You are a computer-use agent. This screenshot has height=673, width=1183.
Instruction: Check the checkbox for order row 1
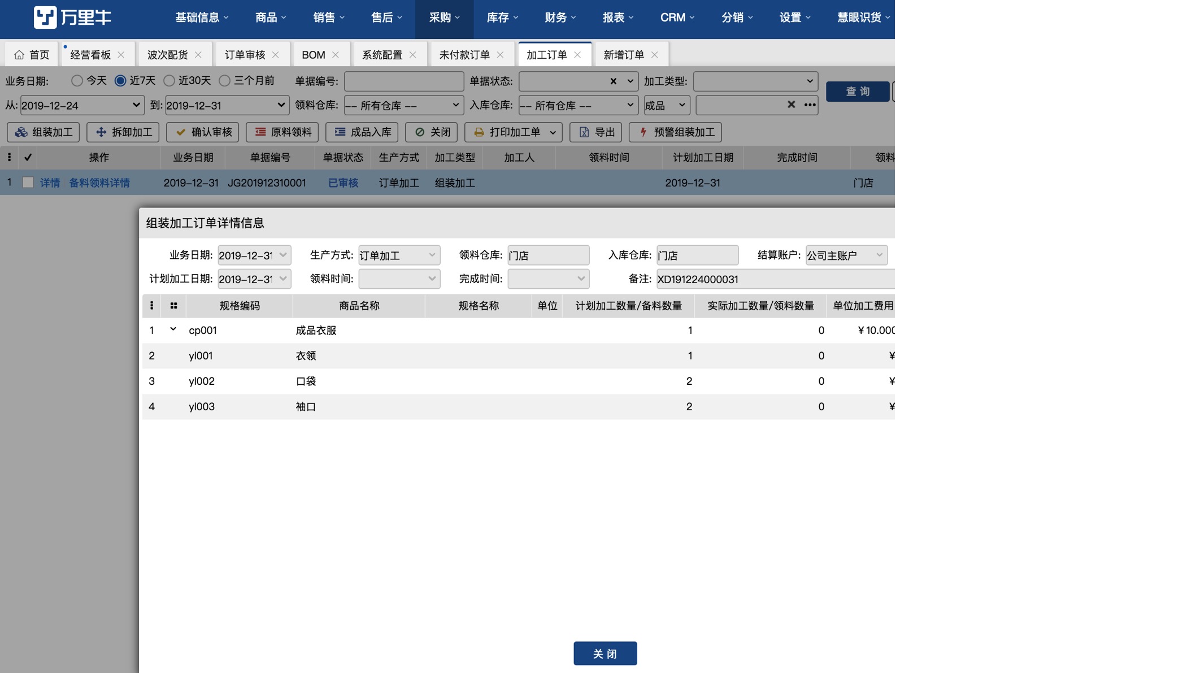28,183
